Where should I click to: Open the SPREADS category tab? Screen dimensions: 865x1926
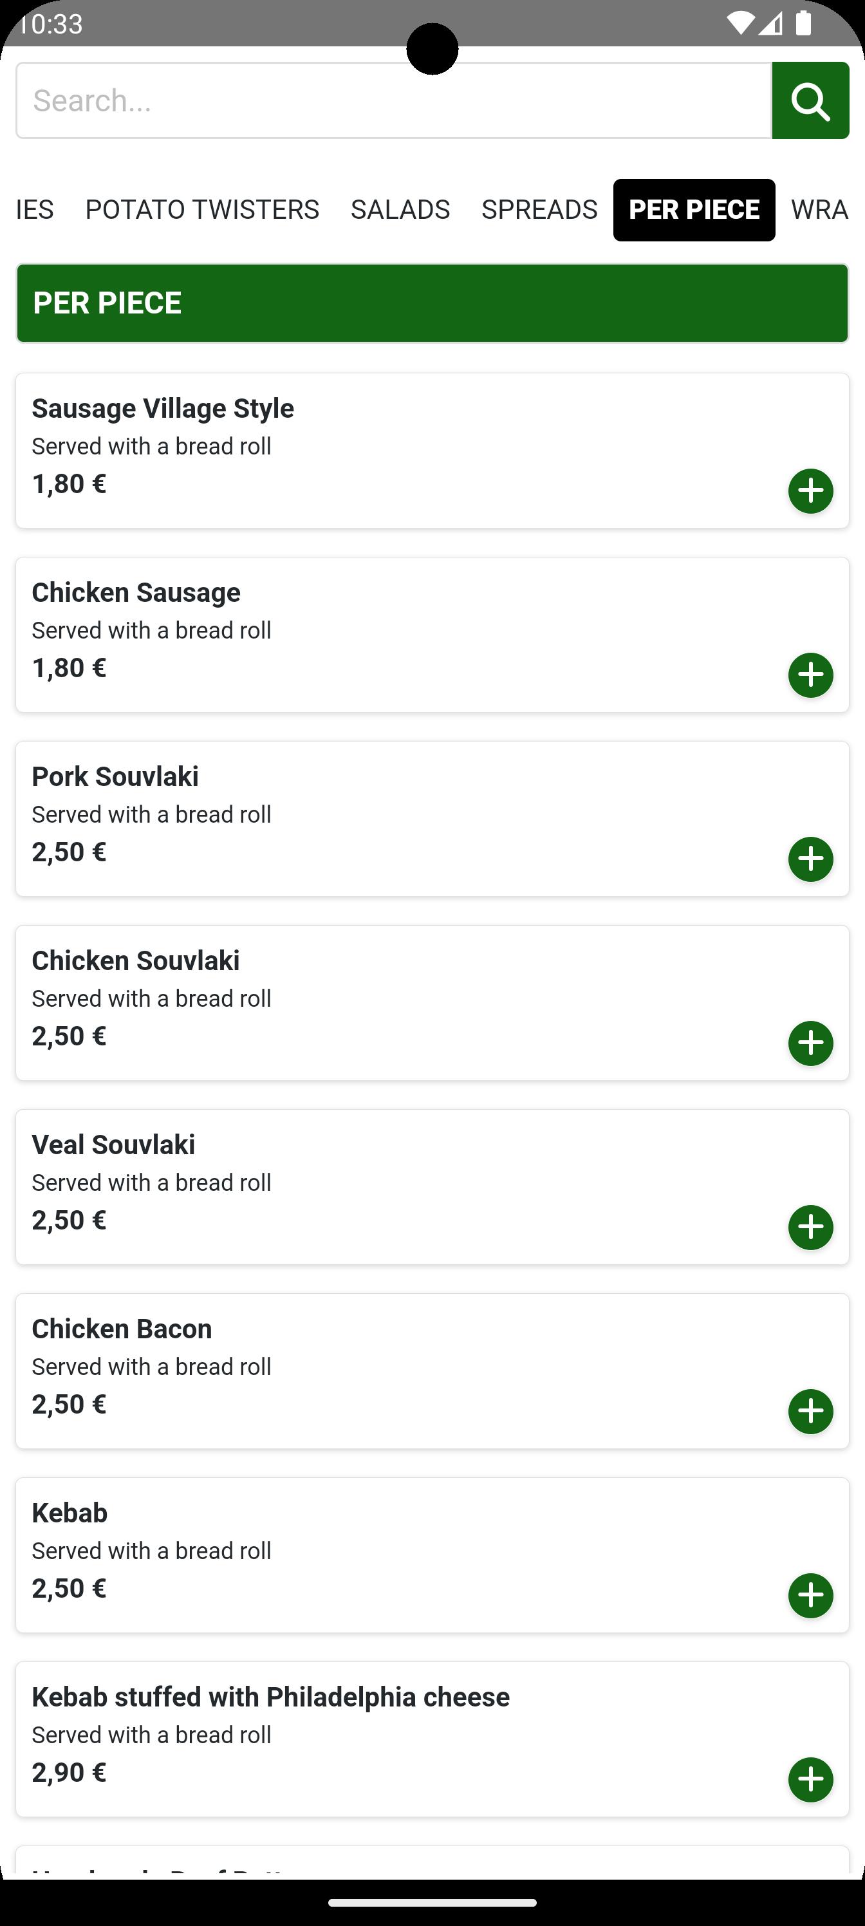click(539, 209)
